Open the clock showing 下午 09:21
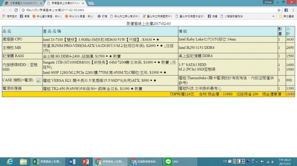Image resolution: width=297 pixels, height=166 pixels. tap(285, 161)
